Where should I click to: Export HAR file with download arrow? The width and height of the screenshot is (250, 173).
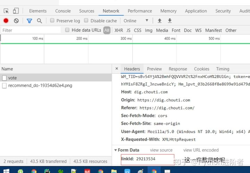(170, 21)
